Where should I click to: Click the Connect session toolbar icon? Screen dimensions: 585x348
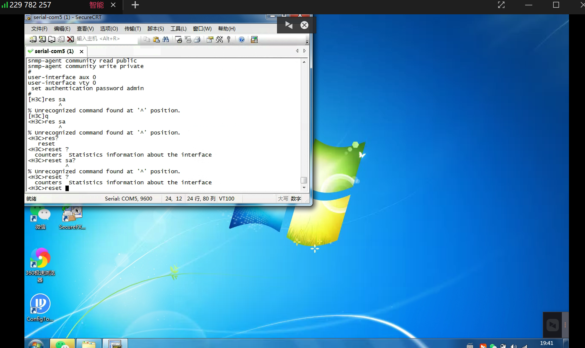coord(33,39)
